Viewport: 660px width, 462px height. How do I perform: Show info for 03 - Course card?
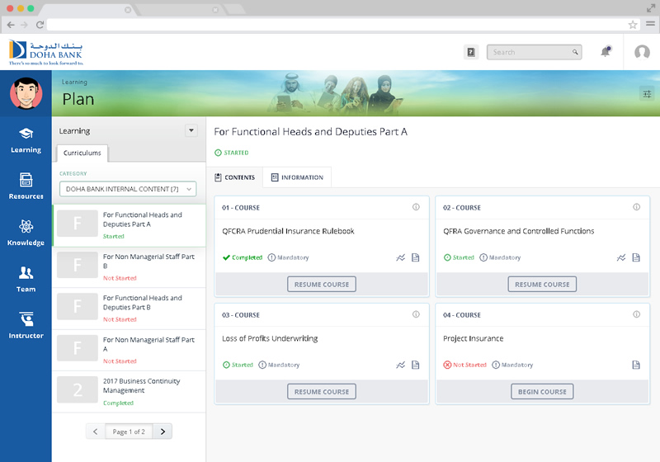416,313
